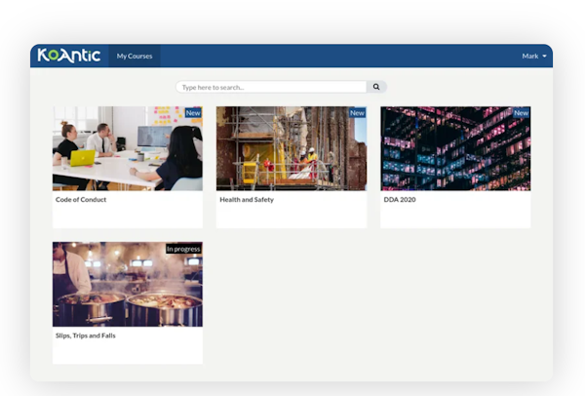The image size is (585, 396).
Task: Click the New badge on Code of Conduct
Action: coord(193,113)
